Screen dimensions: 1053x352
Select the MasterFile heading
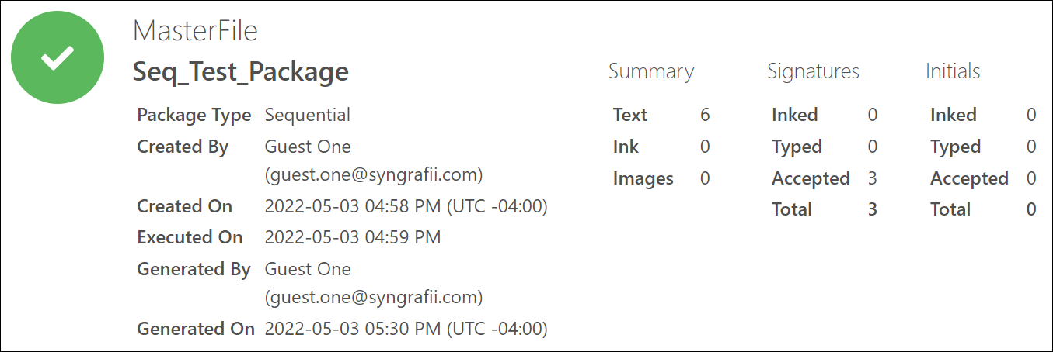[195, 31]
